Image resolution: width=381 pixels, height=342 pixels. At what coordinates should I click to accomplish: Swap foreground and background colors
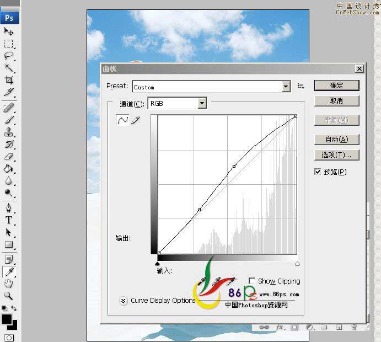pos(14,308)
